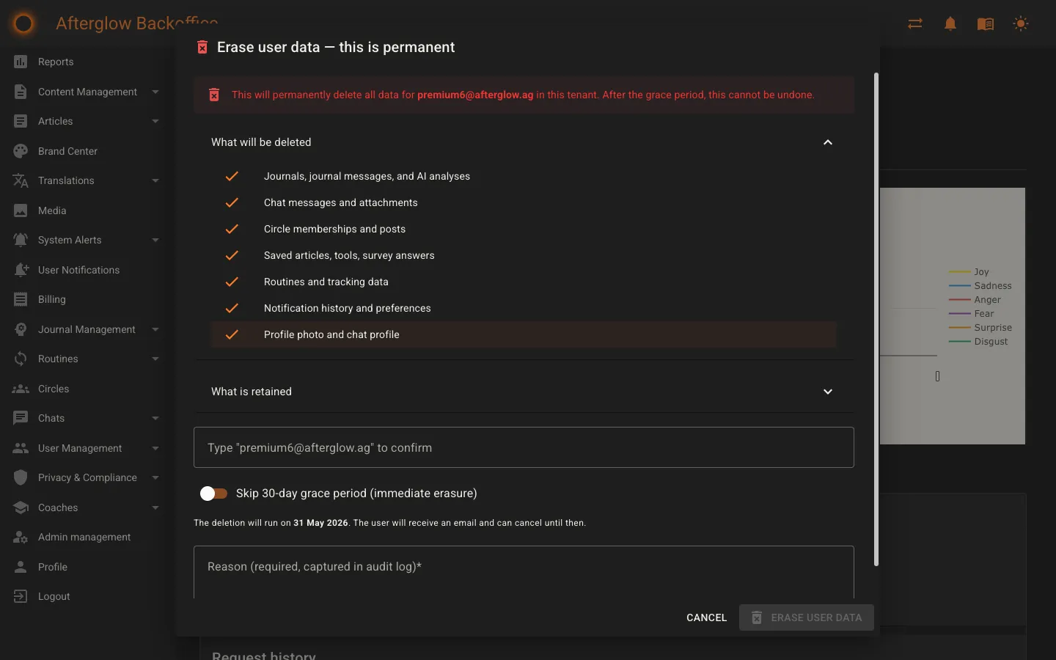Expand Articles dropdown arrow
The width and height of the screenshot is (1056, 660).
[155, 121]
